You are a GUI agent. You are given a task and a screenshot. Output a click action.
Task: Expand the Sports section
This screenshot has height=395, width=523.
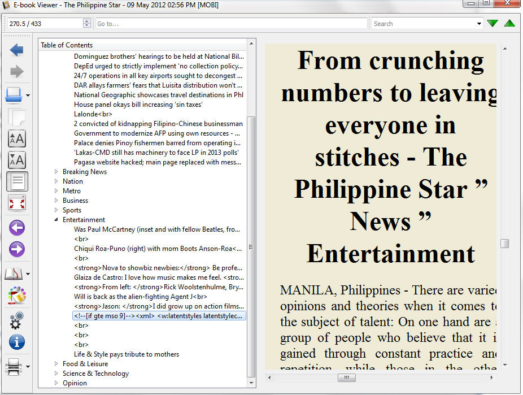point(56,210)
